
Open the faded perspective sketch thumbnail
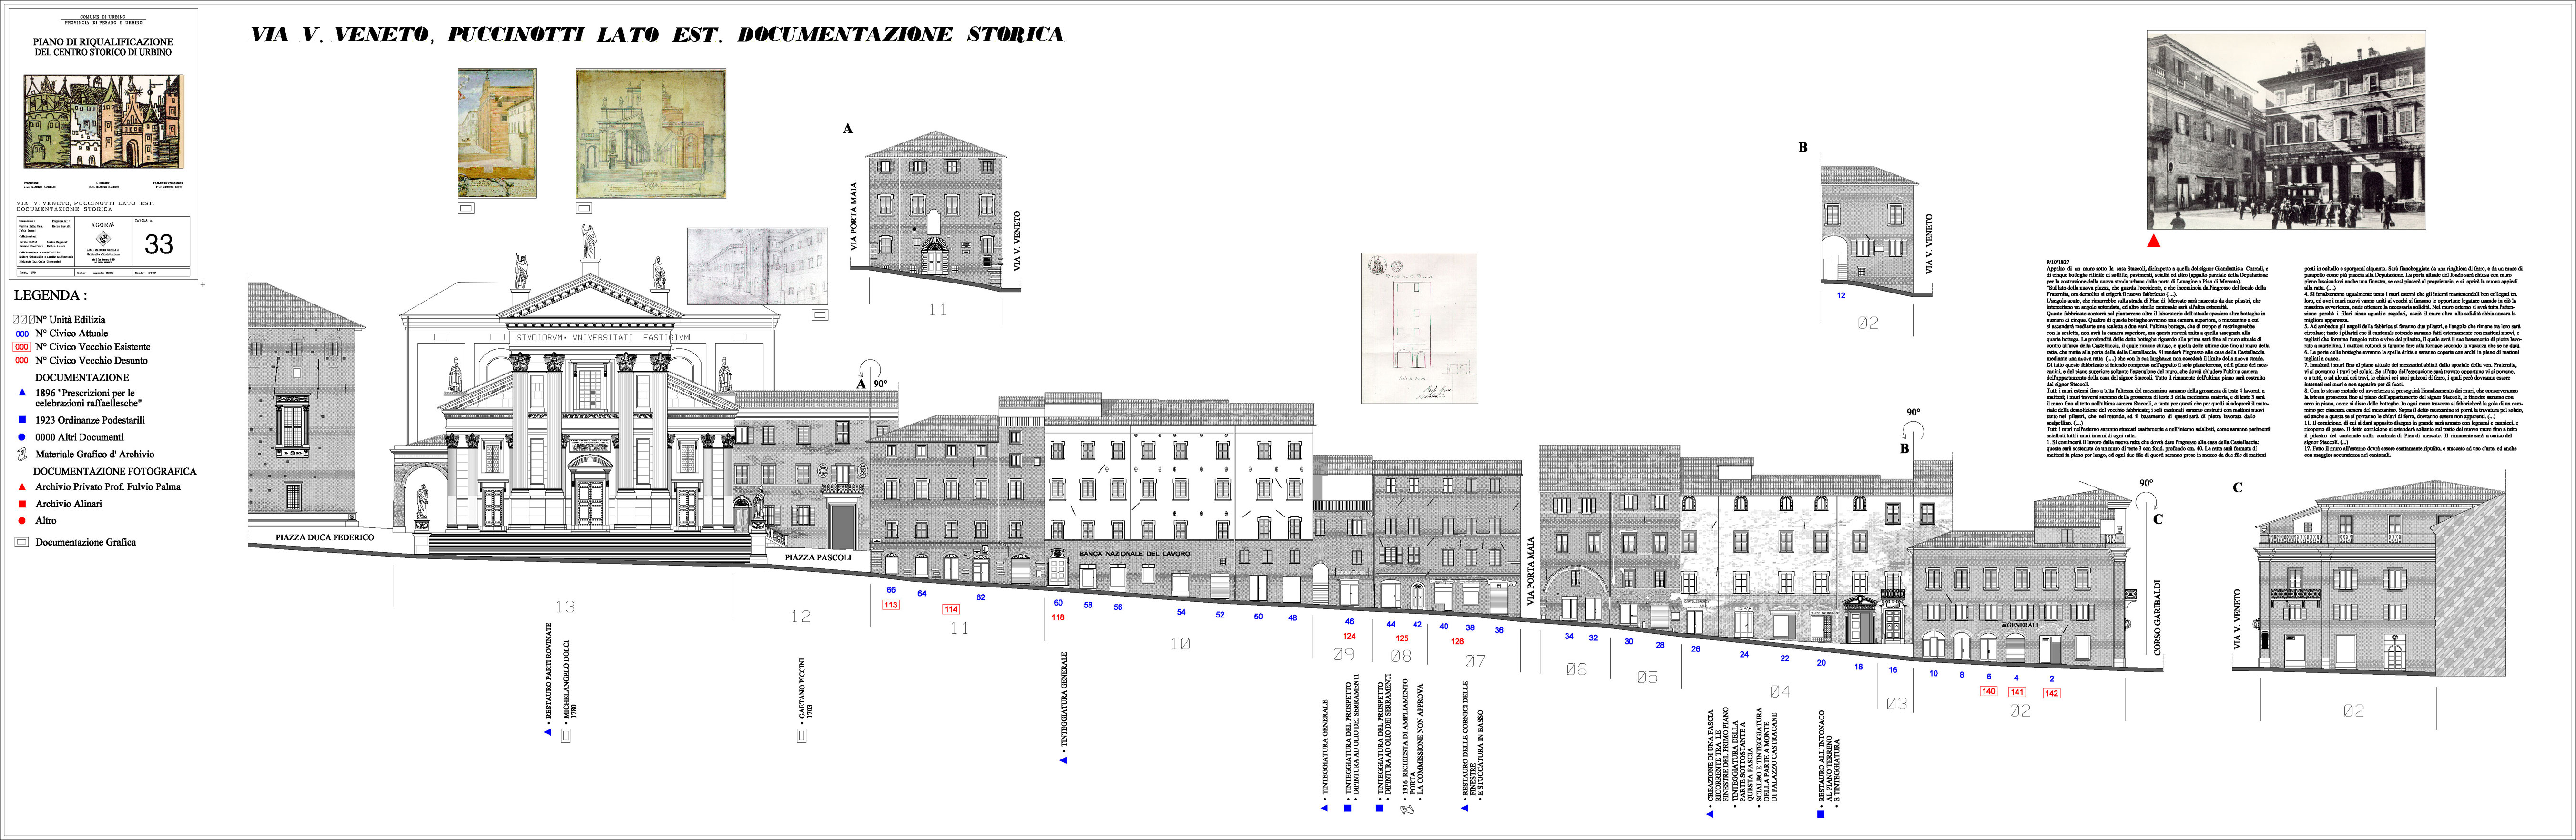tap(758, 266)
